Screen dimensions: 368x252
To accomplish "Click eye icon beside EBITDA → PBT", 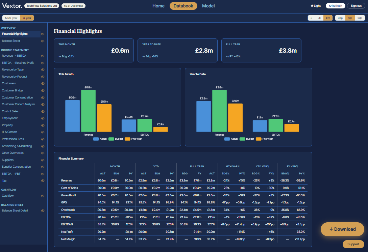I will tap(43, 174).
